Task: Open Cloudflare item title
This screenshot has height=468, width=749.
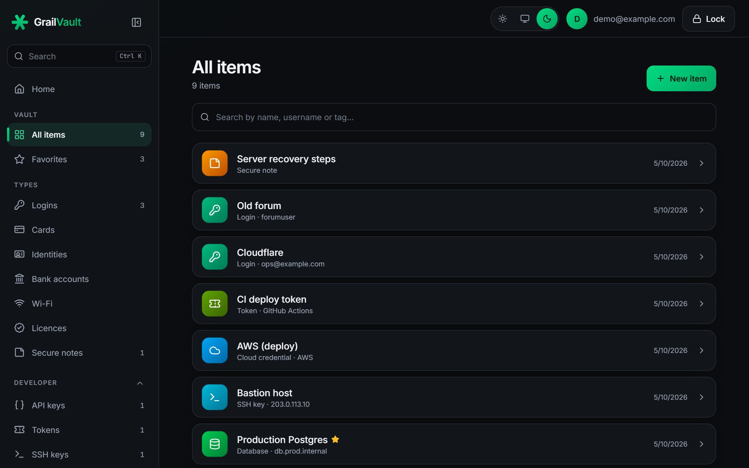Action: tap(260, 252)
